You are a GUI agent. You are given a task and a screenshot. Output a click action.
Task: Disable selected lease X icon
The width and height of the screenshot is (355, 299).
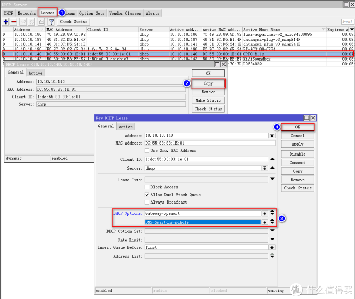click(31, 22)
